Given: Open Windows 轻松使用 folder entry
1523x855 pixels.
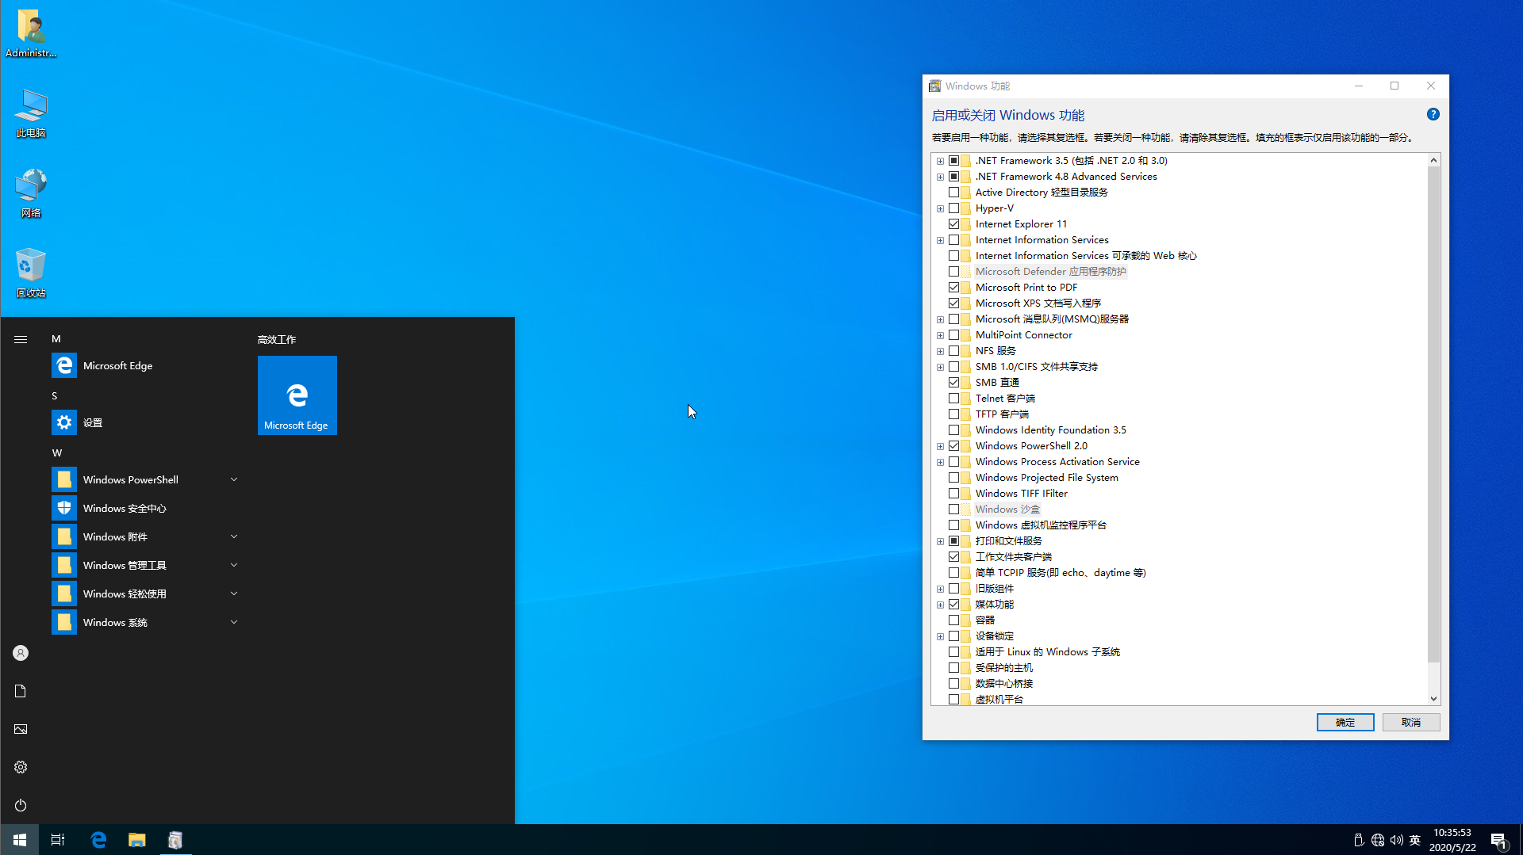Looking at the screenshot, I should point(147,594).
